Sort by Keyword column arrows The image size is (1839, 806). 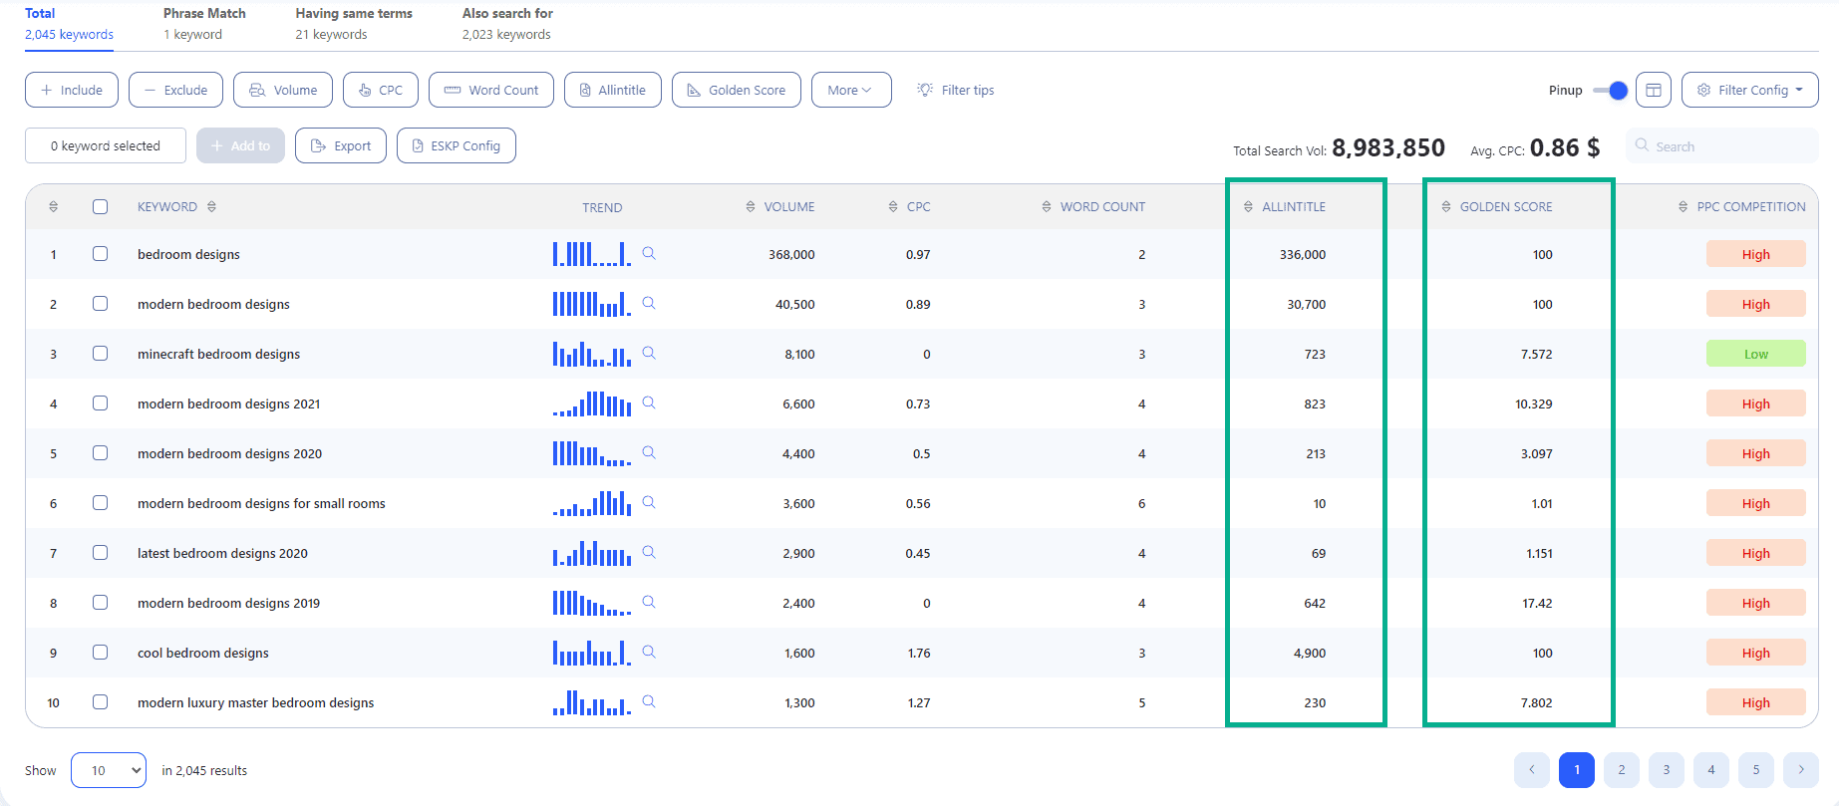coord(211,206)
